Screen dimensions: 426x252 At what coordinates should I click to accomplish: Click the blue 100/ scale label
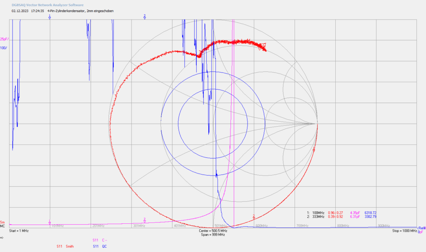click(x=3, y=48)
